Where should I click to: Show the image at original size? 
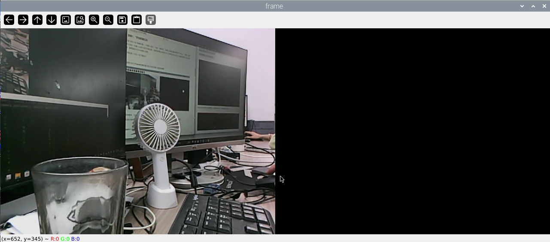(x=66, y=20)
